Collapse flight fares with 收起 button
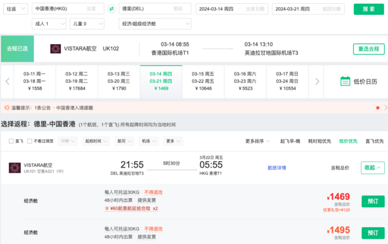Screen dimensions: 388x244 [x=372, y=168]
